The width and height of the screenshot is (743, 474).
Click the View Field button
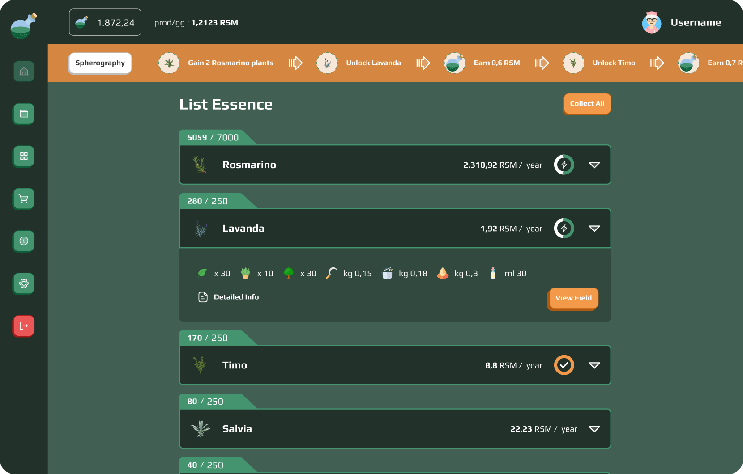point(573,298)
